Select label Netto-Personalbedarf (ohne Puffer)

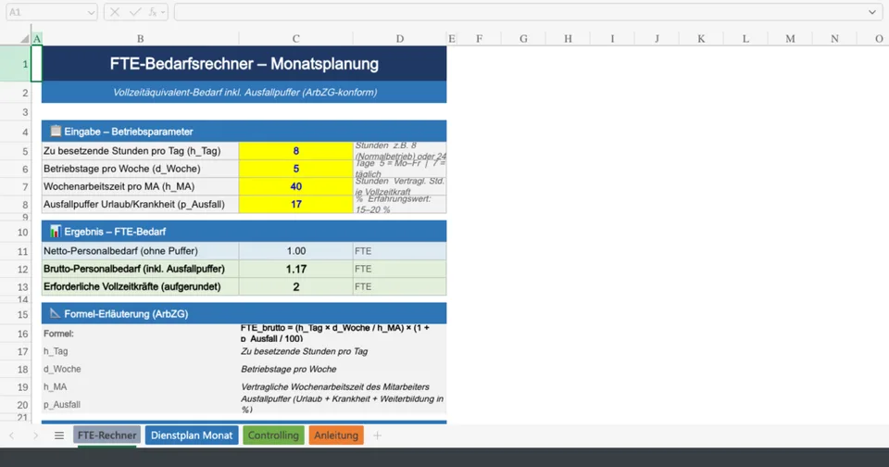[x=140, y=251]
